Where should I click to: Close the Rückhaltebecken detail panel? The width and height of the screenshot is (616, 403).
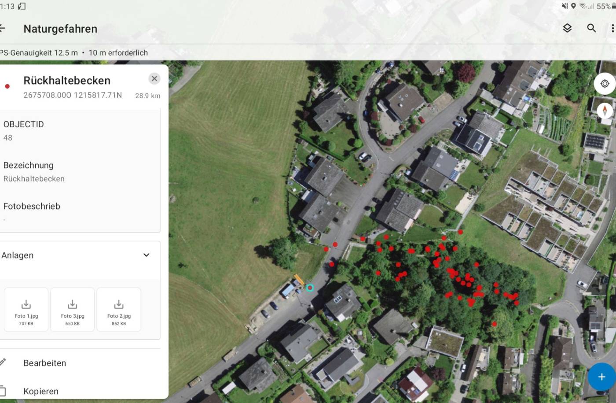pyautogui.click(x=154, y=78)
